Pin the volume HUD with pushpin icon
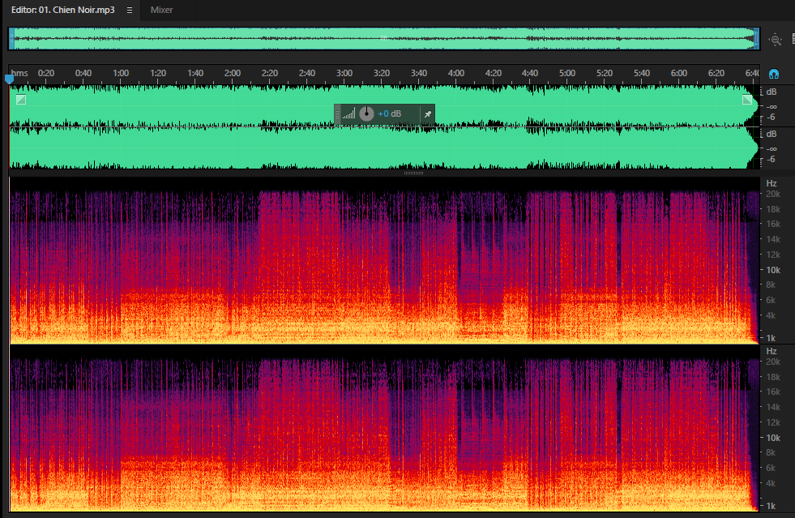 (x=427, y=114)
